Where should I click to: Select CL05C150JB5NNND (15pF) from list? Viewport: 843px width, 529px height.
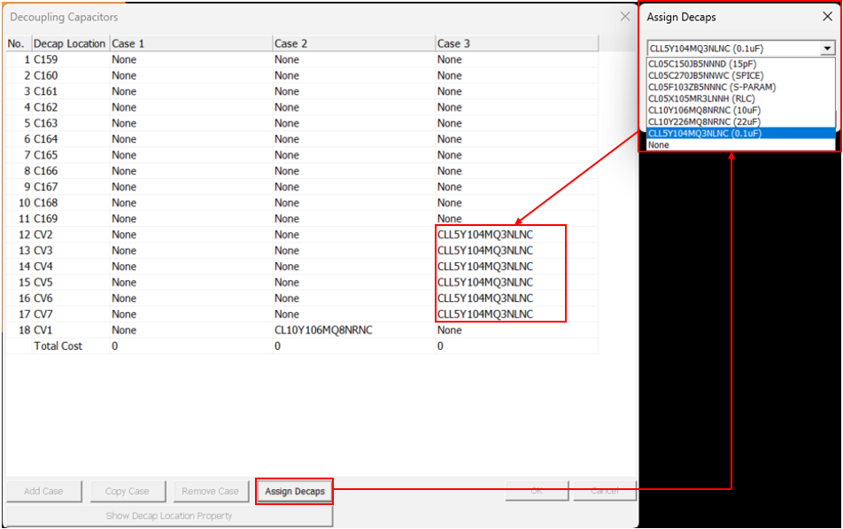(701, 64)
